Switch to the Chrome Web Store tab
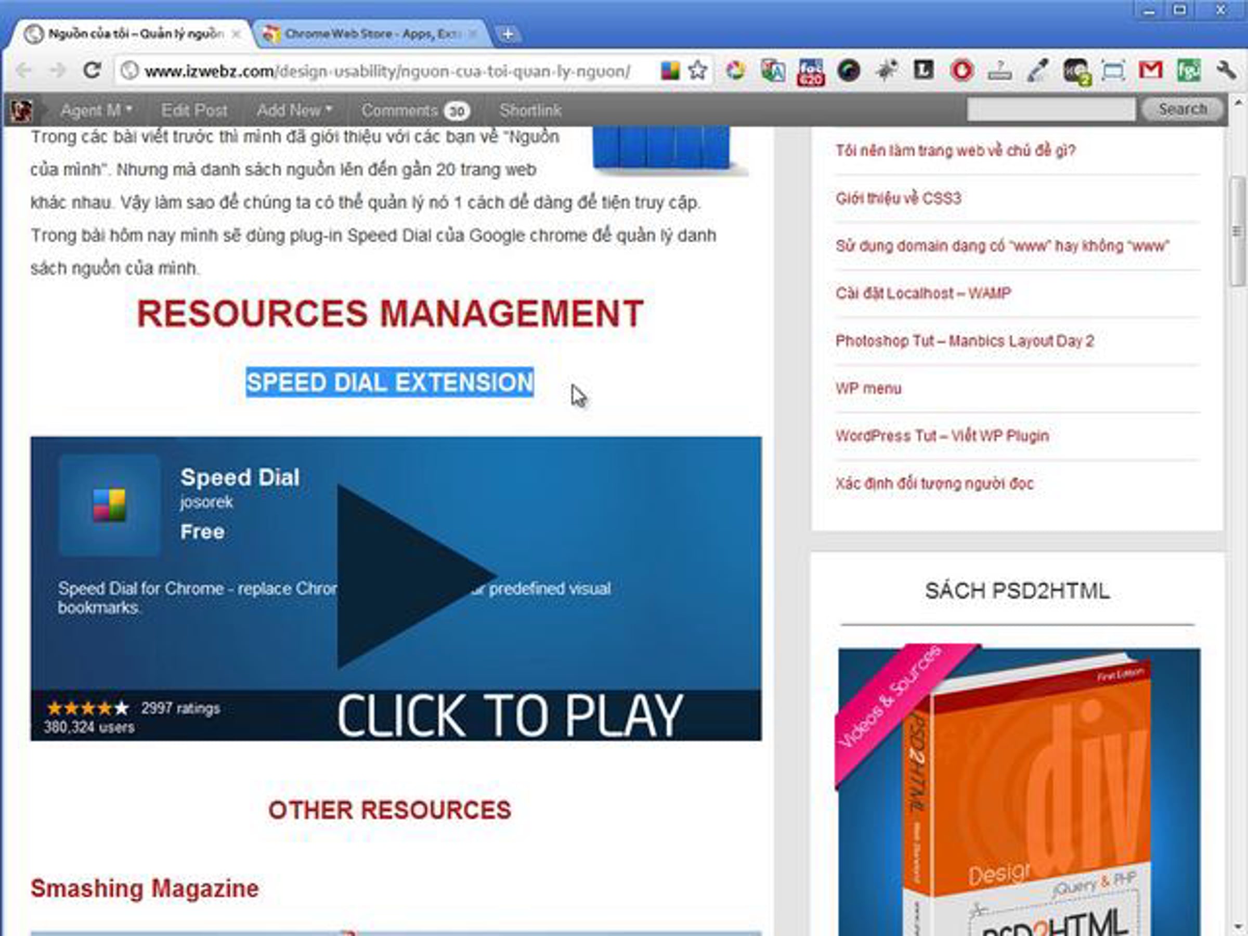 [x=373, y=34]
